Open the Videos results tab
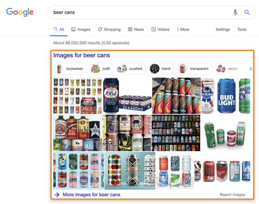 tap(161, 29)
